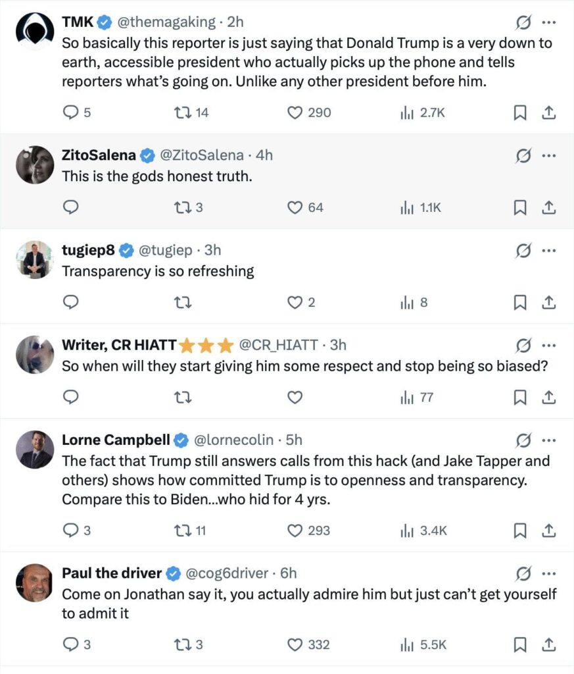
Task: Click Paul the driver's profile picture
Action: coord(34,583)
